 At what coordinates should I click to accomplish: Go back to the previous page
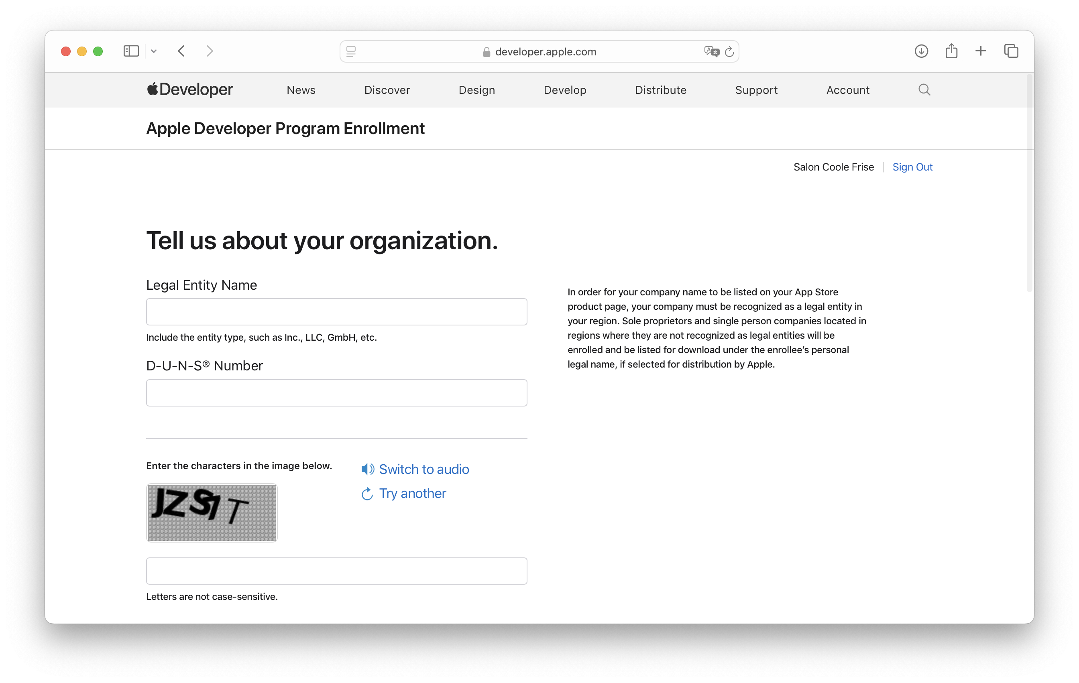pos(181,51)
